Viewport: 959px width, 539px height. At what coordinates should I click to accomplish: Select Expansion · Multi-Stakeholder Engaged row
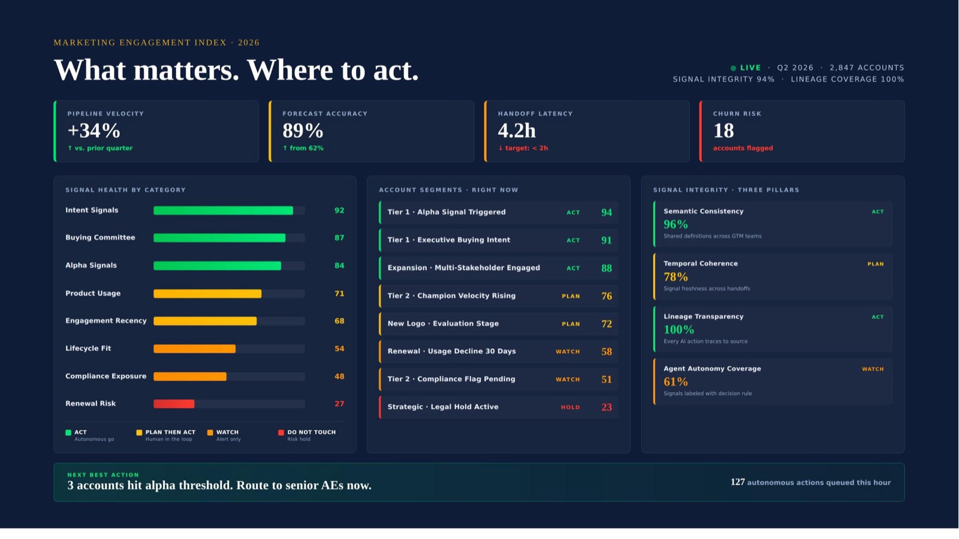[499, 268]
